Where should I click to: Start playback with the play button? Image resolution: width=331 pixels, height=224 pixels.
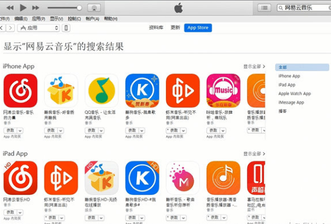[23, 8]
